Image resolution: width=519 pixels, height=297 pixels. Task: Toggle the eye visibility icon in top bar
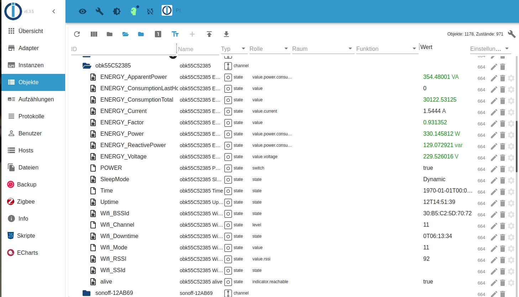coord(83,11)
